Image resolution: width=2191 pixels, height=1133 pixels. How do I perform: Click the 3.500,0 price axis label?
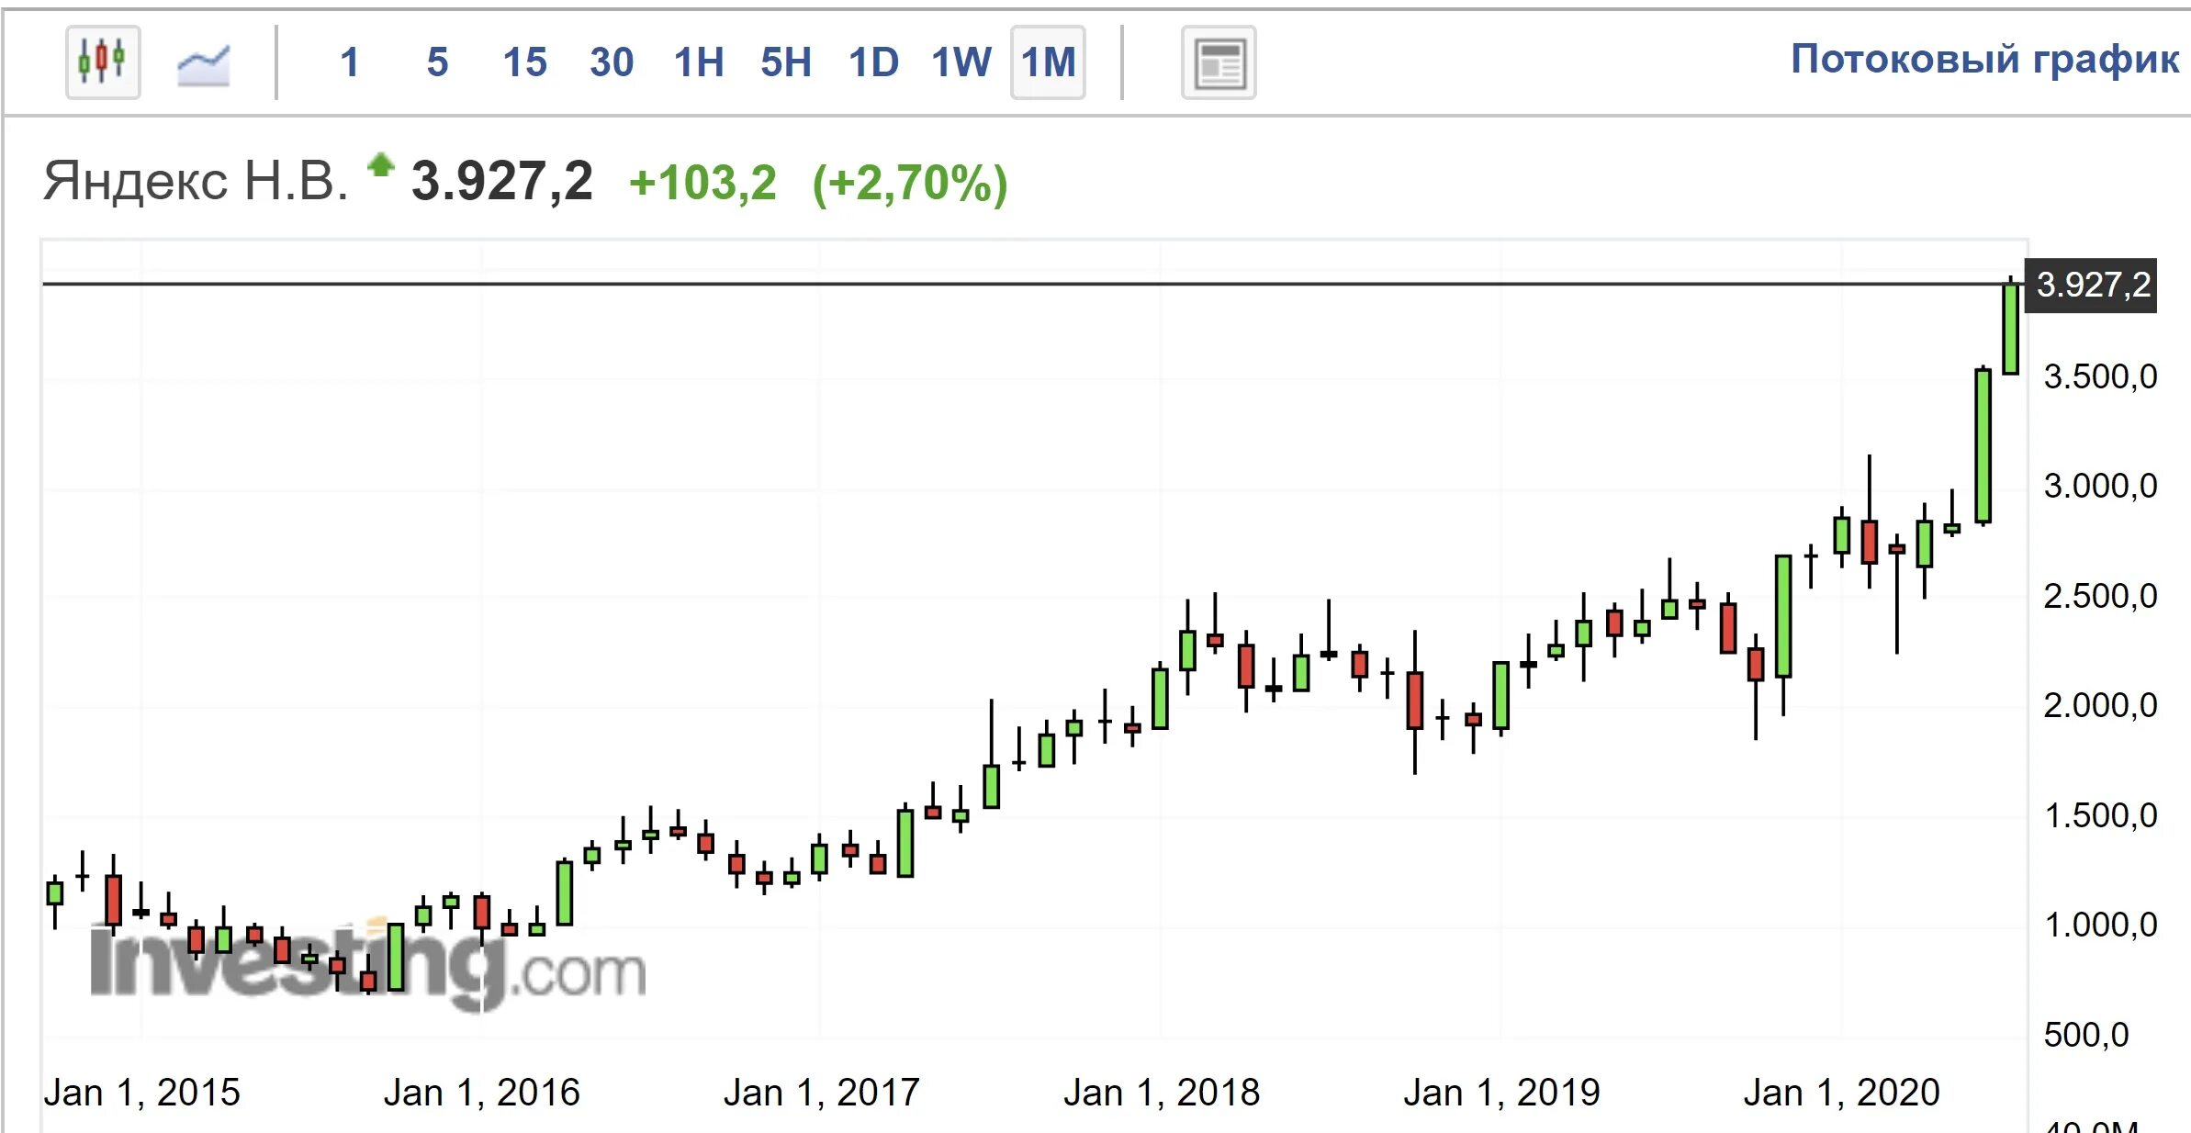2100,376
